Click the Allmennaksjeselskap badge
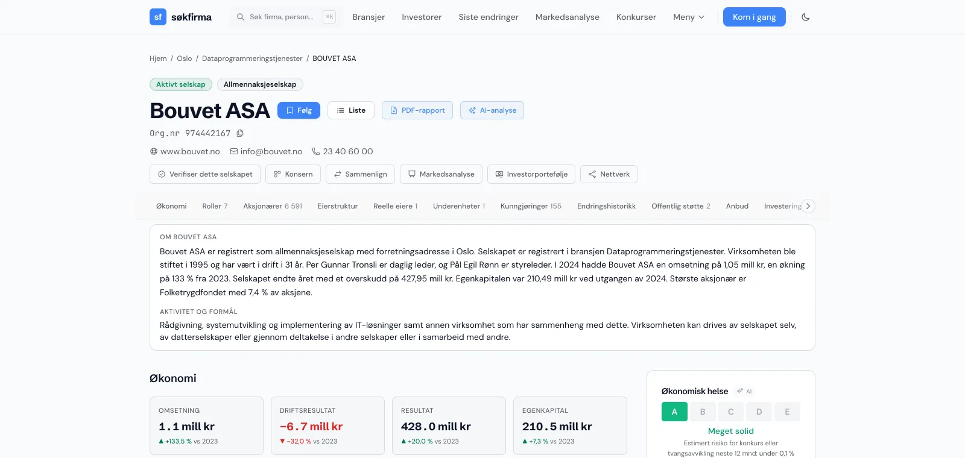Screen dimensions: 965x458 pyautogui.click(x=260, y=84)
